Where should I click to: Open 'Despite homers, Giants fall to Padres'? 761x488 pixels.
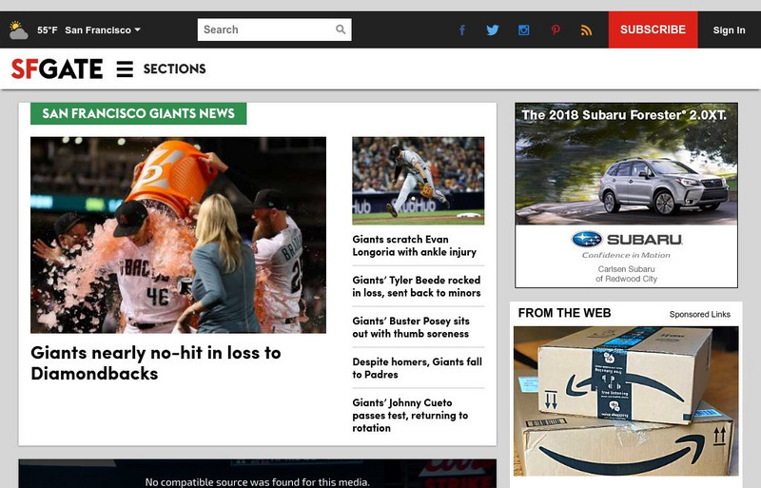pyautogui.click(x=417, y=368)
